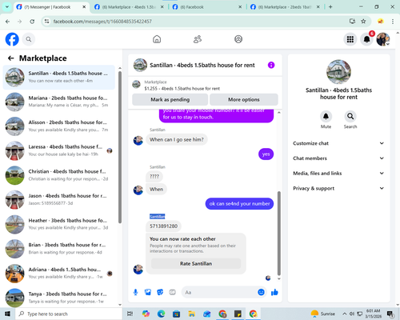Switch to Marketplace 4beds 1.5b tab

tap(129, 7)
